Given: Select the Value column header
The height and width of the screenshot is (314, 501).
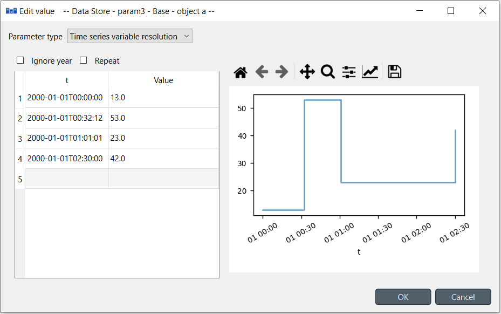Looking at the screenshot, I should coord(163,80).
